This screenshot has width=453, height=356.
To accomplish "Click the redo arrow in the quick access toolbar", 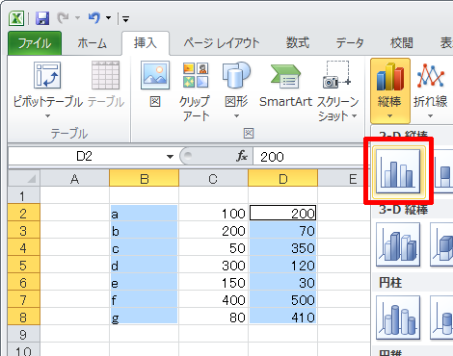I will (x=63, y=18).
